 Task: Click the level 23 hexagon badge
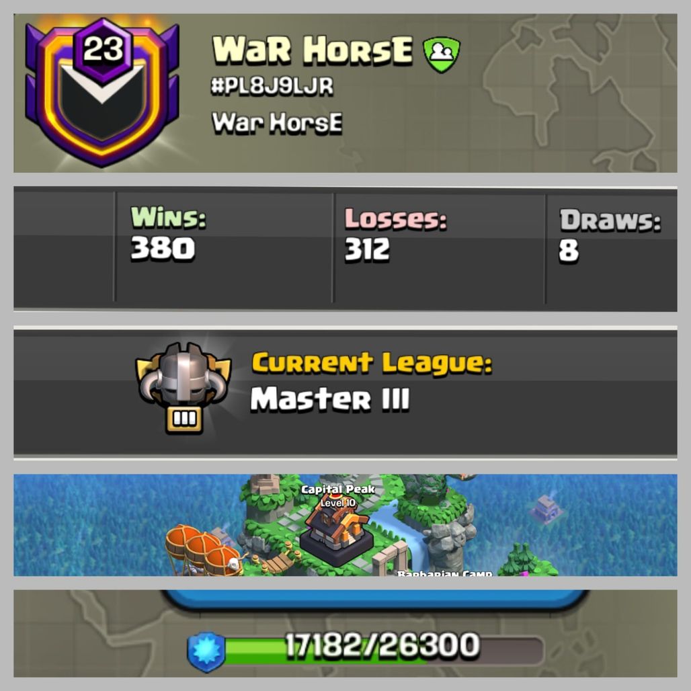pyautogui.click(x=103, y=49)
